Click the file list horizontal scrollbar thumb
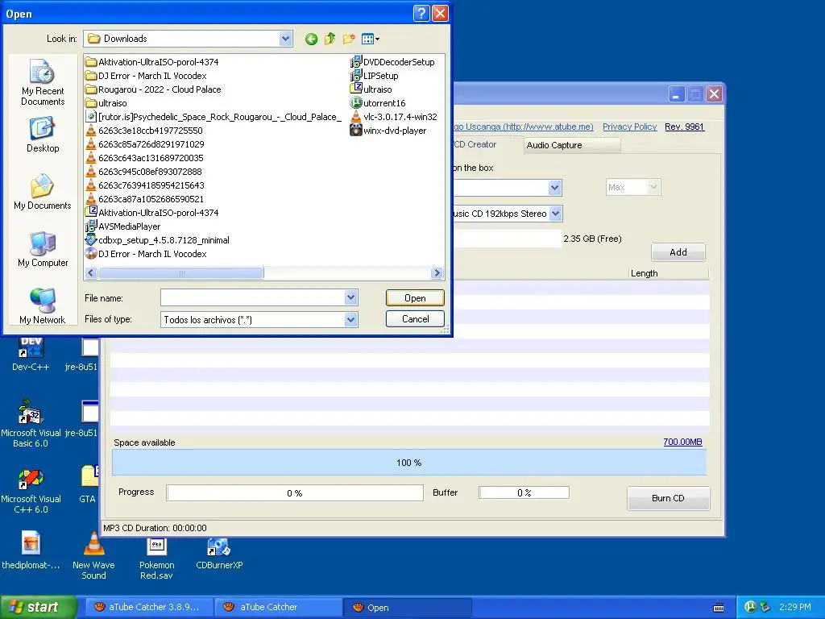The width and height of the screenshot is (825, 619). [x=181, y=273]
